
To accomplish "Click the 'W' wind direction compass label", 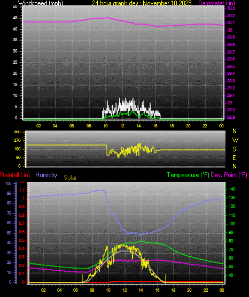I will (235, 140).
